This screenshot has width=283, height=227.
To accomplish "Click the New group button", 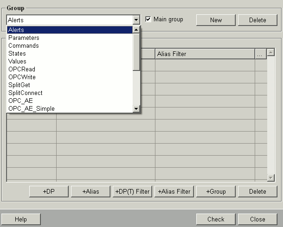I will 216,20.
